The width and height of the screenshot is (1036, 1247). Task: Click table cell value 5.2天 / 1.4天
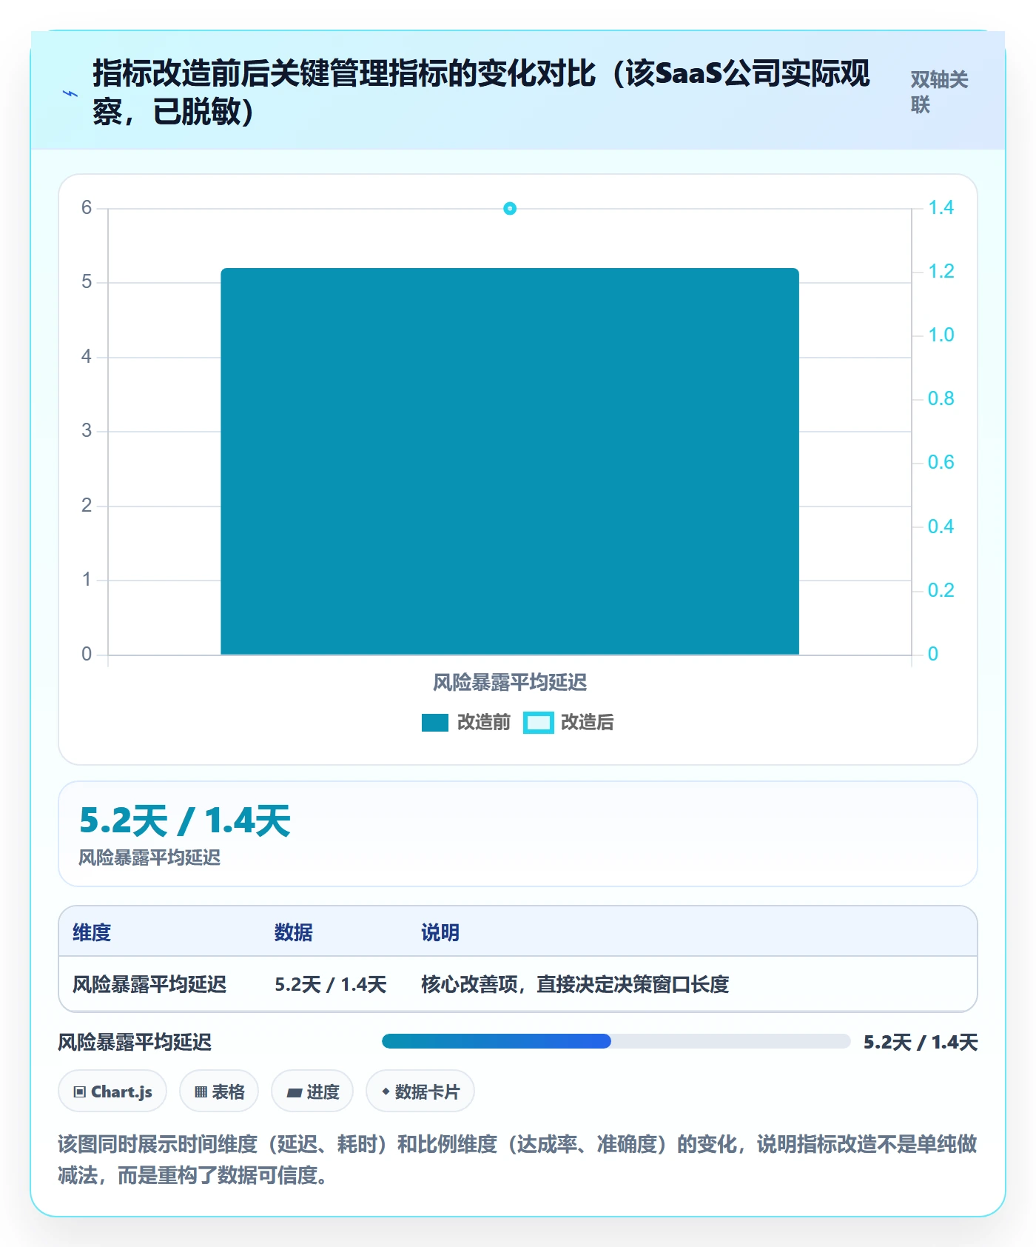pos(331,985)
